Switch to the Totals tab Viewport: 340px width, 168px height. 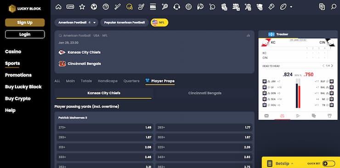(86, 81)
